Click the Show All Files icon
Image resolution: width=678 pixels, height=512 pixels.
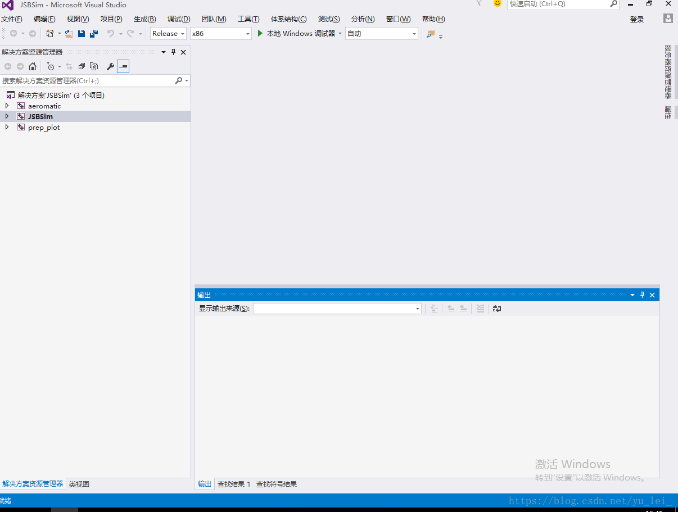tap(94, 66)
